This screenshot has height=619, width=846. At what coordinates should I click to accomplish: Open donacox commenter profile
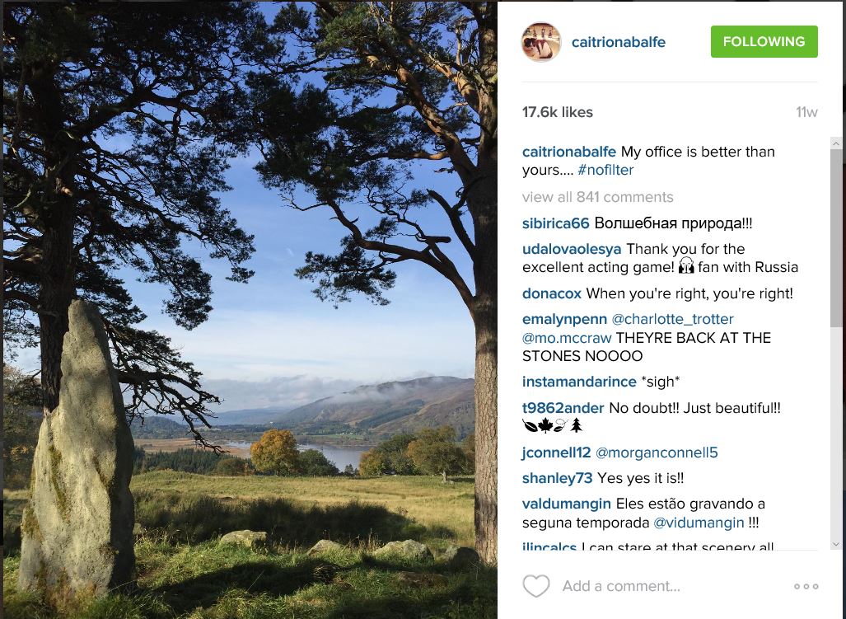[552, 293]
